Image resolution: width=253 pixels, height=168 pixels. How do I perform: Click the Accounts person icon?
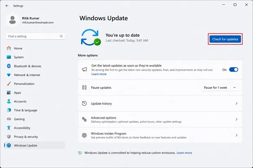click(x=9, y=101)
